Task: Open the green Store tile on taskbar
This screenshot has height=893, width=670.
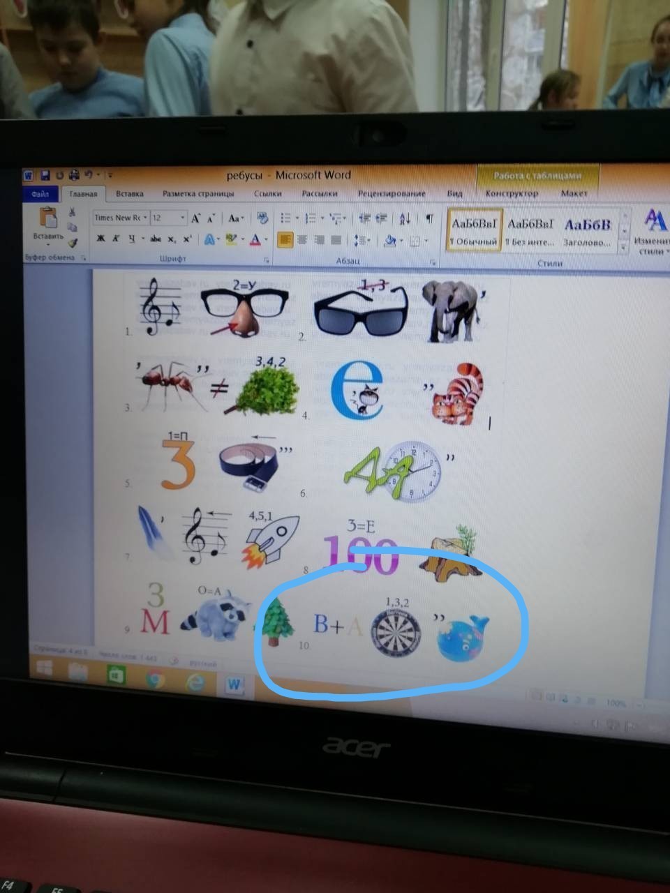Action: point(117,675)
